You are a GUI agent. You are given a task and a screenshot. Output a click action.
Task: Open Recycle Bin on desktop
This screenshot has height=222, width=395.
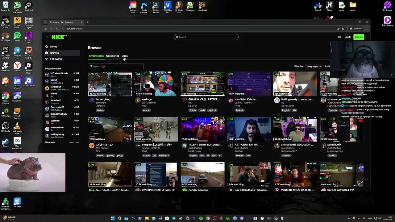point(6,6)
